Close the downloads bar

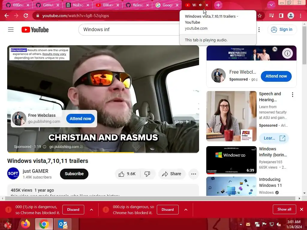pos(302,209)
